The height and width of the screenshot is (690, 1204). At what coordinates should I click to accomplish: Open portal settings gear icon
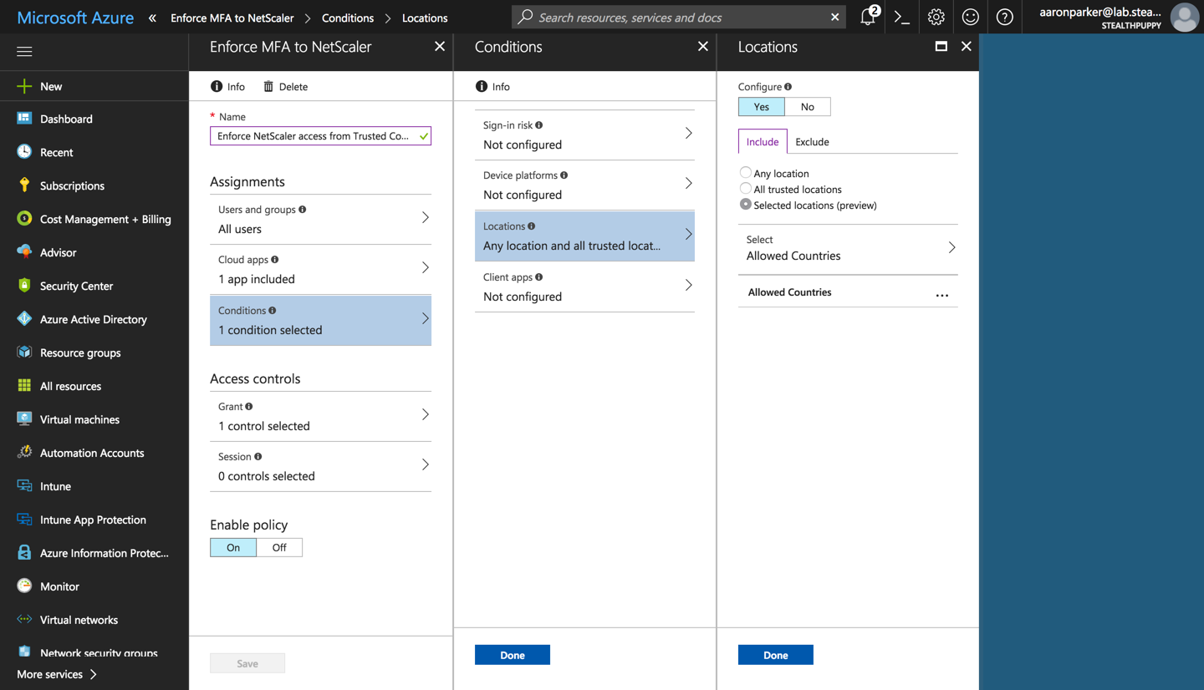click(x=936, y=17)
